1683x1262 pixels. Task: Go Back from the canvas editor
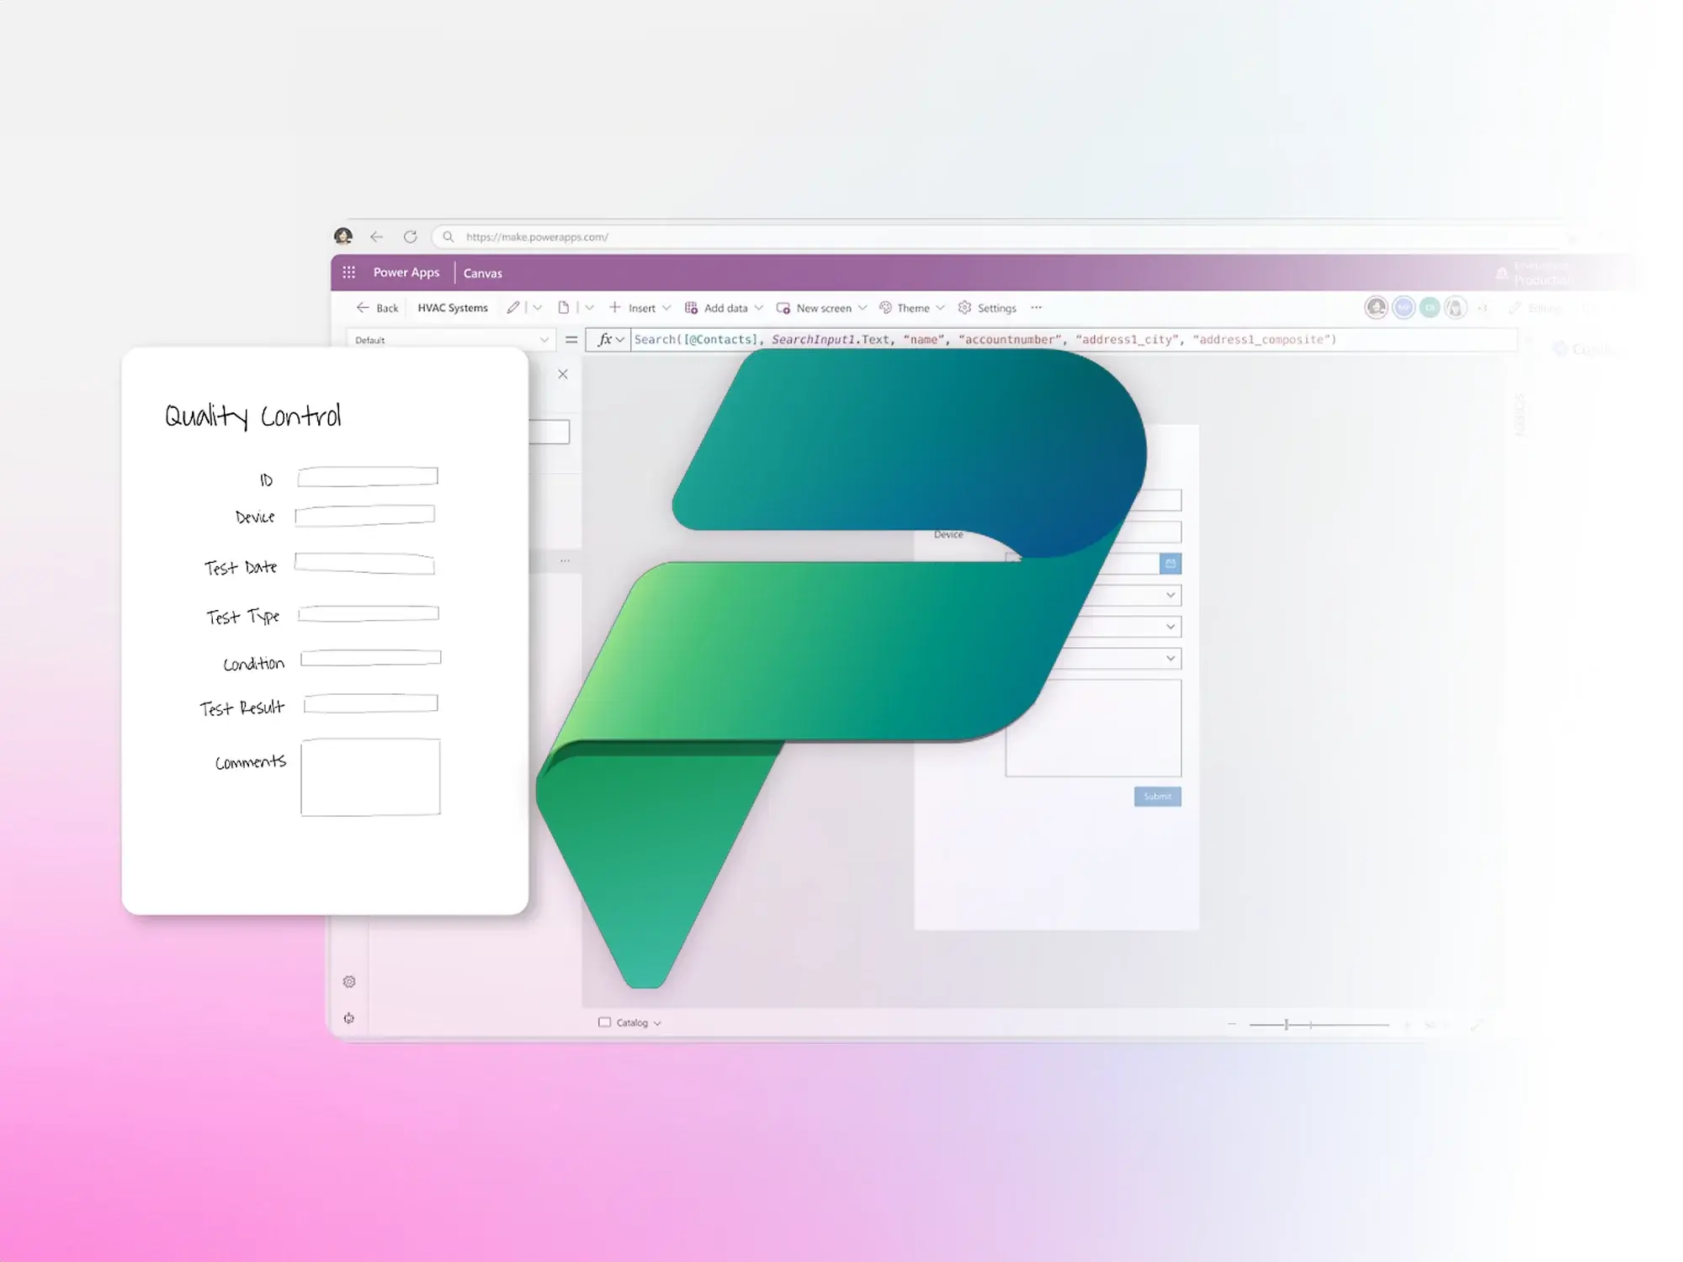pos(377,308)
